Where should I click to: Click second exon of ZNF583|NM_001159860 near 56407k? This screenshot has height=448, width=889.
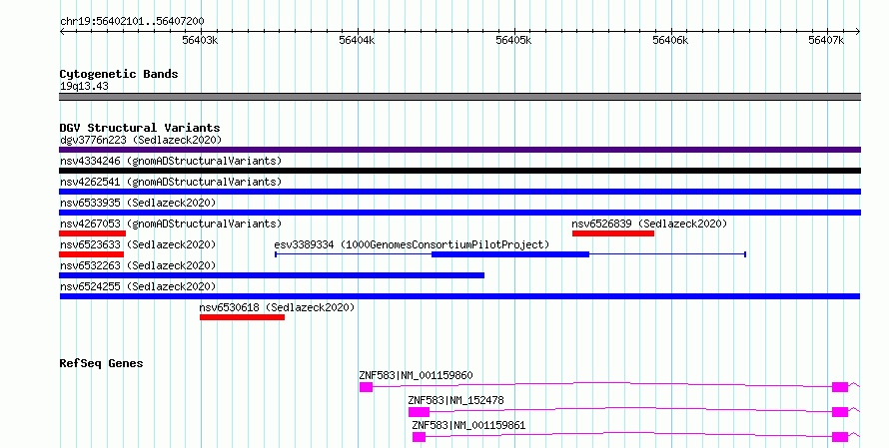[x=840, y=387]
